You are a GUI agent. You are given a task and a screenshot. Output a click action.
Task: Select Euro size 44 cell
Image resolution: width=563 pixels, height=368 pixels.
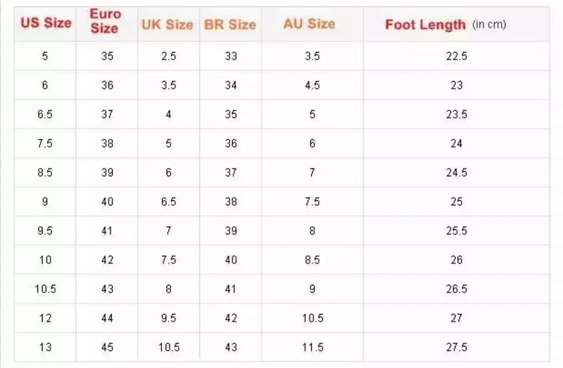tap(107, 318)
